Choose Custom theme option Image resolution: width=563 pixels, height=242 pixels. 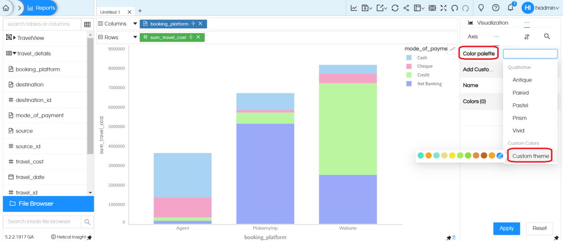531,156
